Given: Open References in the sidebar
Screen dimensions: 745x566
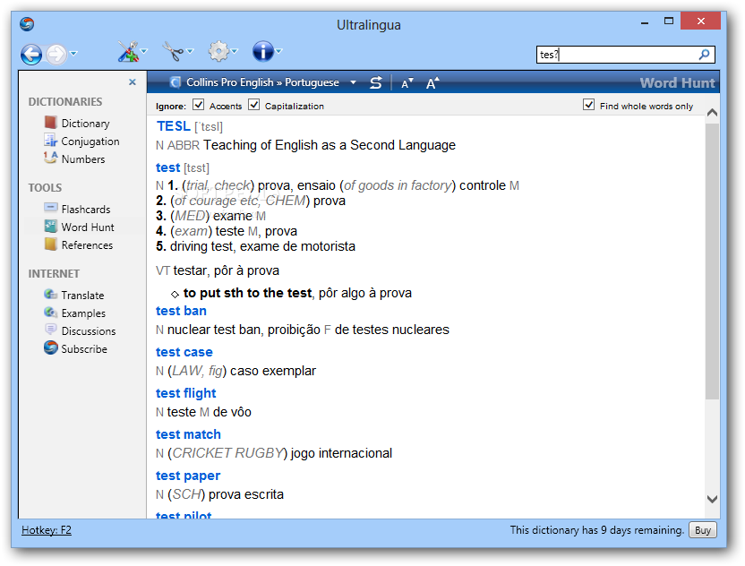Looking at the screenshot, I should point(88,245).
